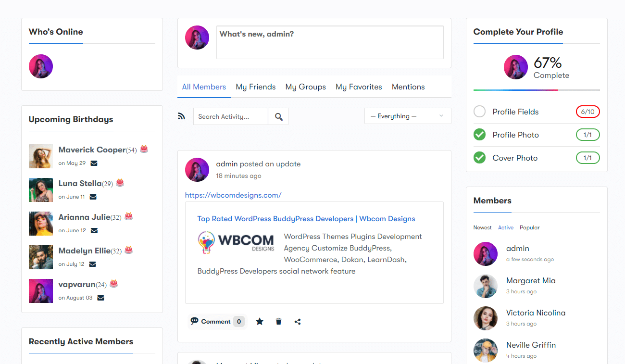Screen dimensions: 625x364
Task: Click the Profile Photo green checkmark
Action: (x=479, y=135)
